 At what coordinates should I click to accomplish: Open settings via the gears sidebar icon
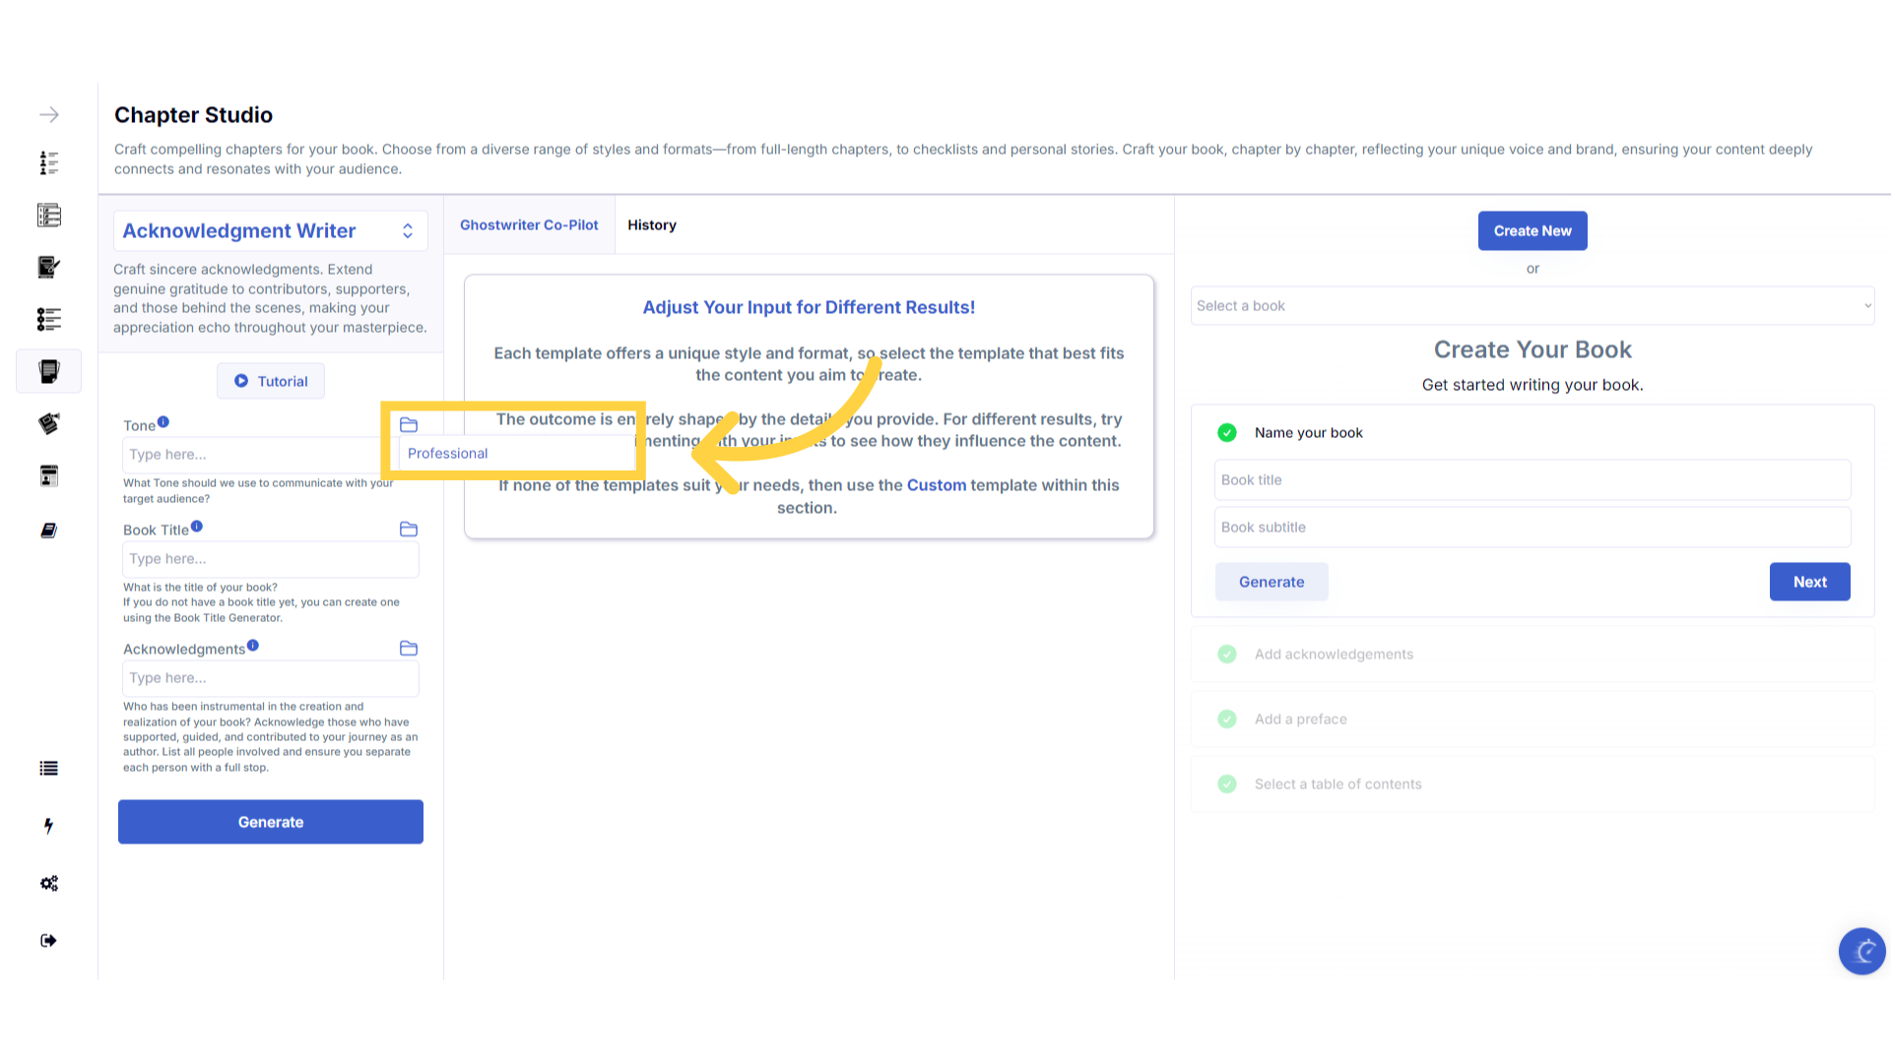[x=48, y=883]
